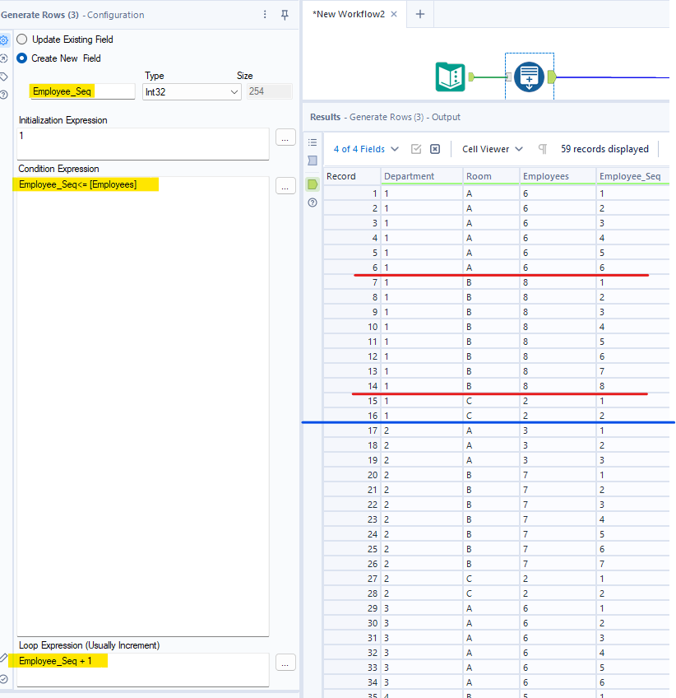Add a new workflow tab
The height and width of the screenshot is (698, 676).
click(x=419, y=14)
